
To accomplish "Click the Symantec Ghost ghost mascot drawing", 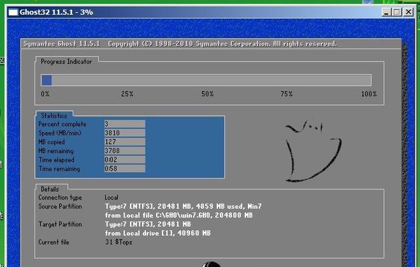I will [x=313, y=151].
